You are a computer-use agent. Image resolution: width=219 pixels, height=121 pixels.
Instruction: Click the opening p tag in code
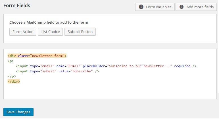click(11, 61)
